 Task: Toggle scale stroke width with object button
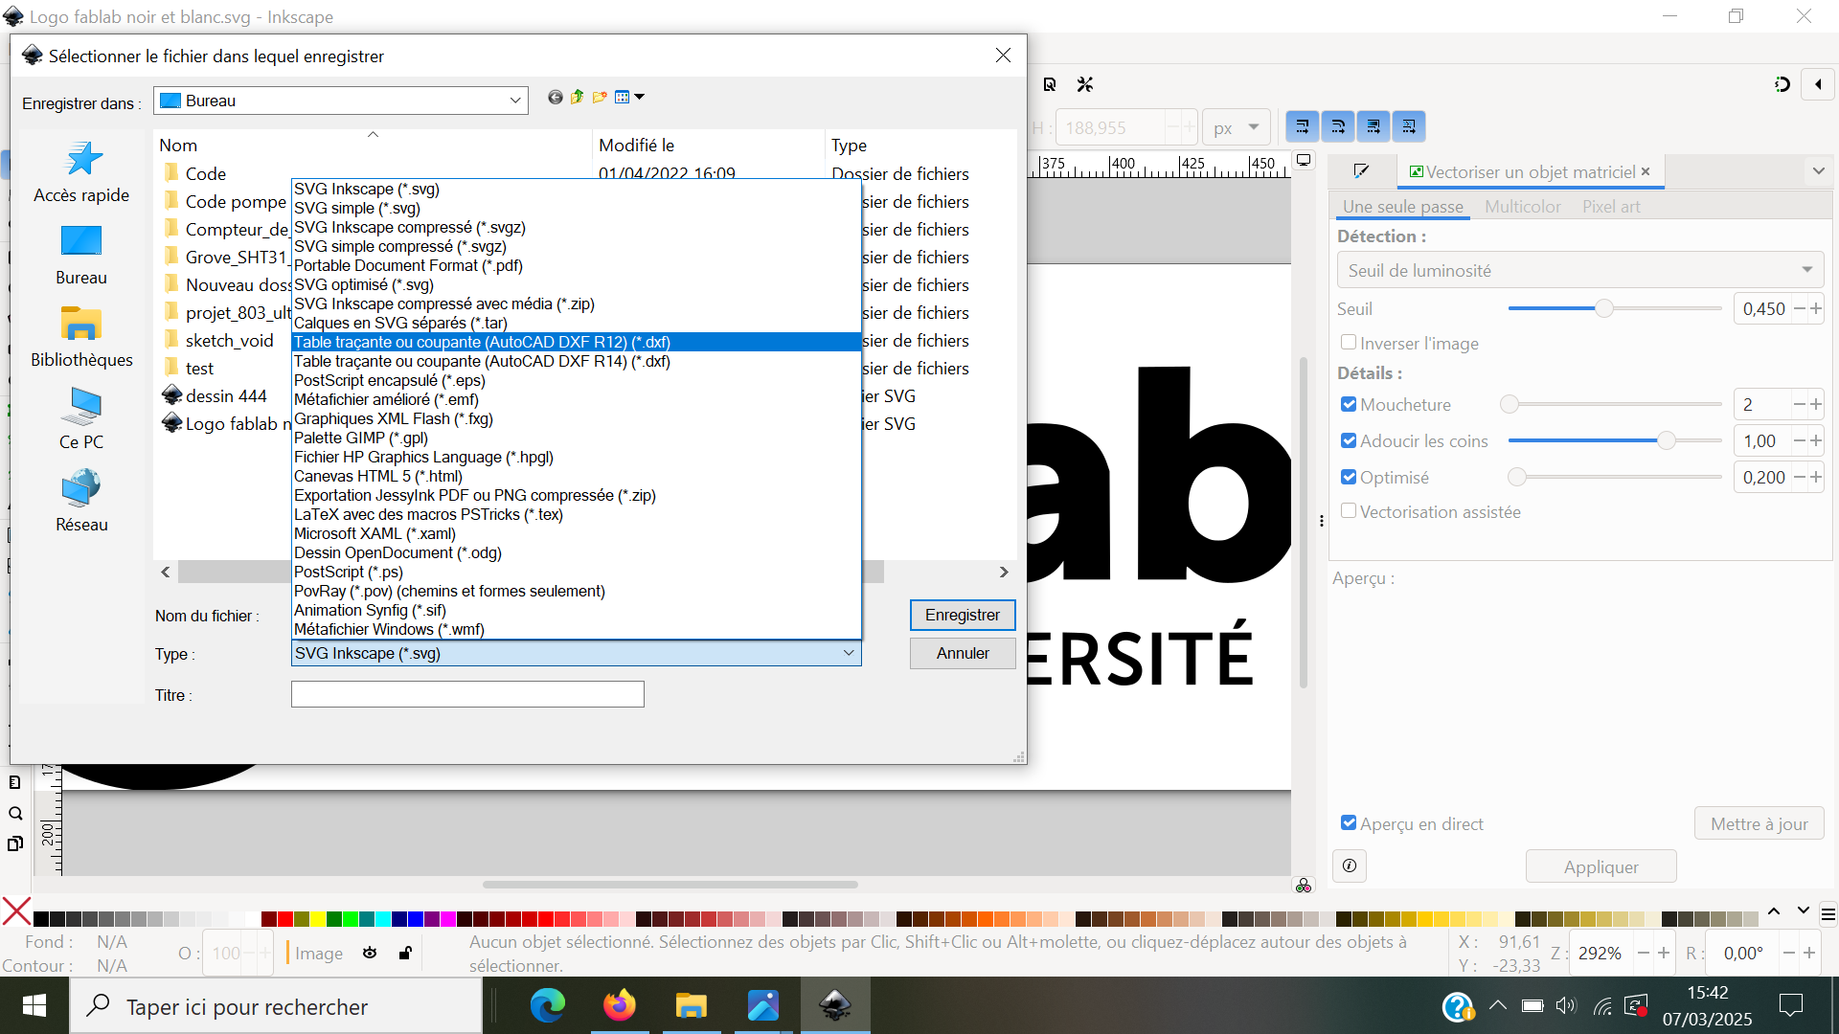[x=1302, y=126]
